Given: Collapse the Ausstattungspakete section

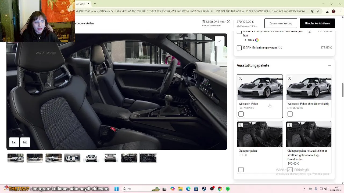Looking at the screenshot, I should tap(329, 65).
